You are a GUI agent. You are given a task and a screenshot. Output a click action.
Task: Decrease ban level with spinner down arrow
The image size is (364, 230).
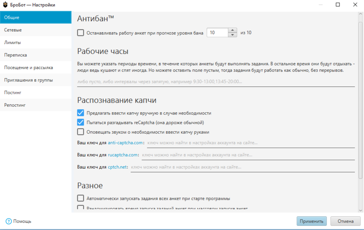[x=232, y=35]
